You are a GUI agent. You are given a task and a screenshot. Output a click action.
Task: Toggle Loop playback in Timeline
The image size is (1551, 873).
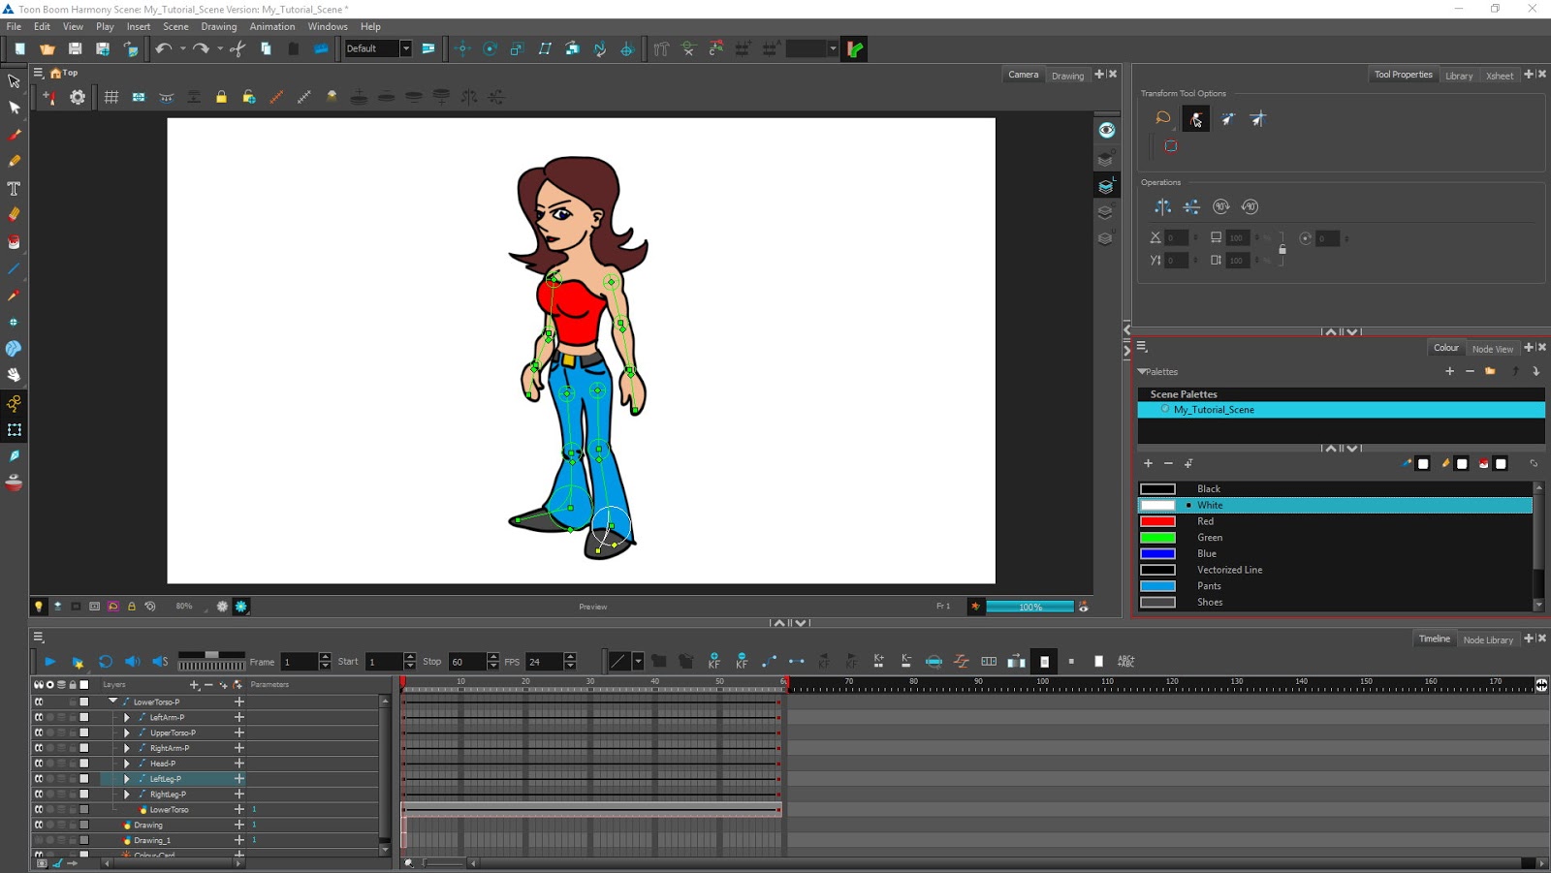[105, 661]
